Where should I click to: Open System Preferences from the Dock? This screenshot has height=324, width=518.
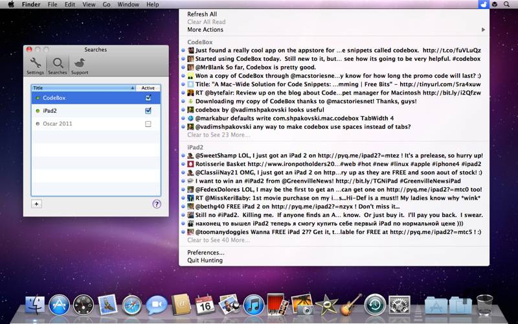(400, 305)
